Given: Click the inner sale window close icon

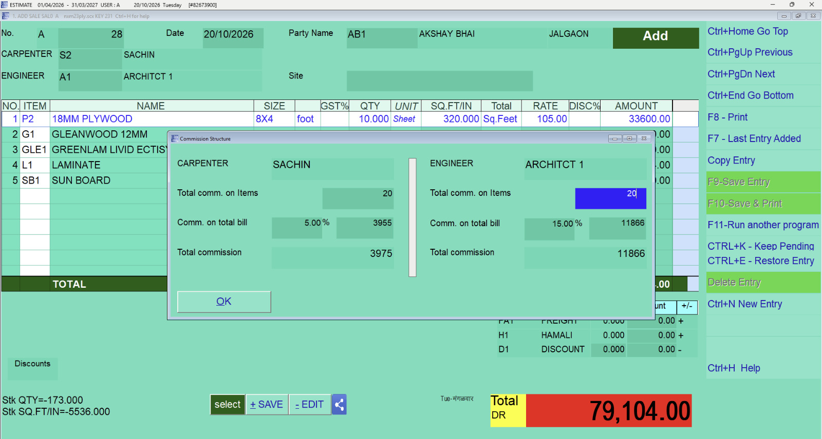Looking at the screenshot, I should pyautogui.click(x=813, y=16).
